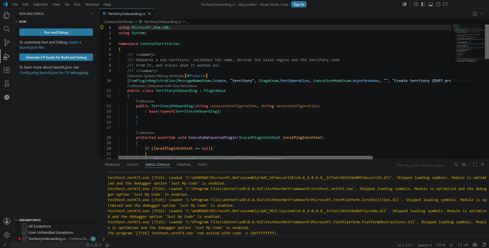Click the editor minimap code overview
This screenshot has height=248, width=489.
468,44
